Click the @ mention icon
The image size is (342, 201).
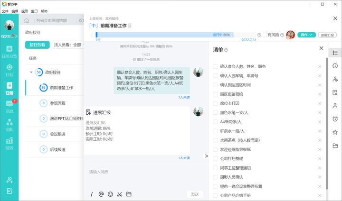pos(101,194)
